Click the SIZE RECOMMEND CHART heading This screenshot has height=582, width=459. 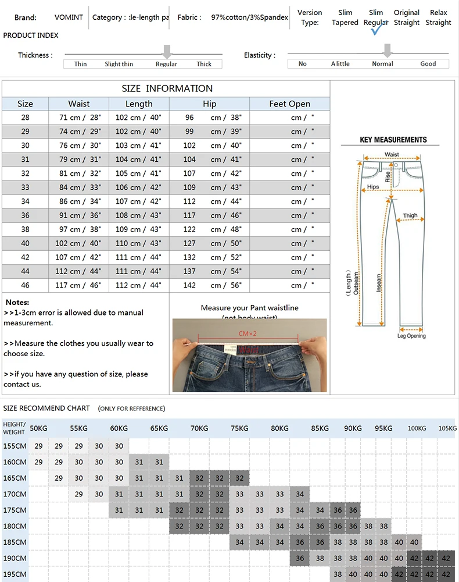click(46, 409)
